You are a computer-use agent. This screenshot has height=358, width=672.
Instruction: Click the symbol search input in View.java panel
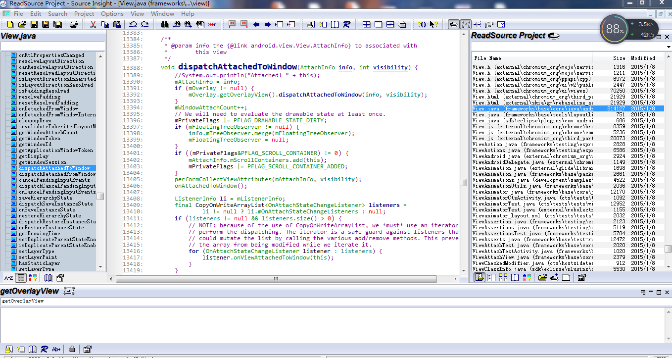point(52,46)
